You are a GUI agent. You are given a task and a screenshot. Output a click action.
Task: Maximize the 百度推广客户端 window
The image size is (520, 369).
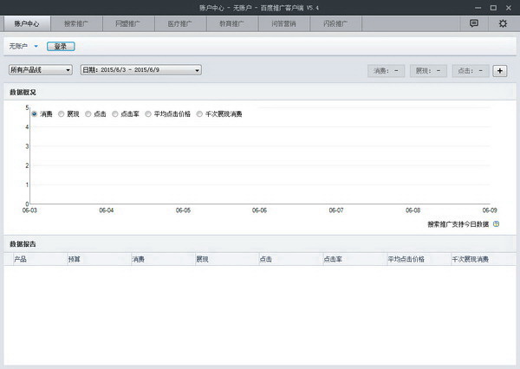point(495,6)
